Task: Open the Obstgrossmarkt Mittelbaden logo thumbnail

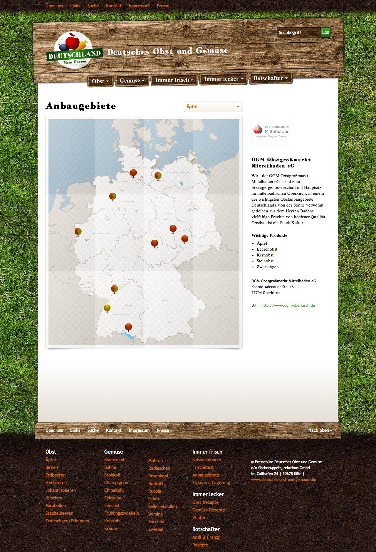Action: (271, 130)
